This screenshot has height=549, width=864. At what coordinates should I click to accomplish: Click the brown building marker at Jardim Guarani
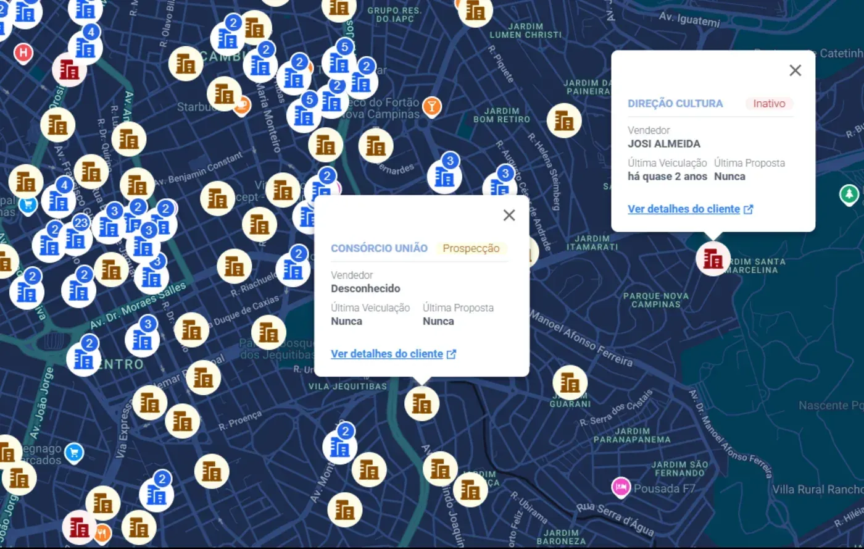coord(570,383)
